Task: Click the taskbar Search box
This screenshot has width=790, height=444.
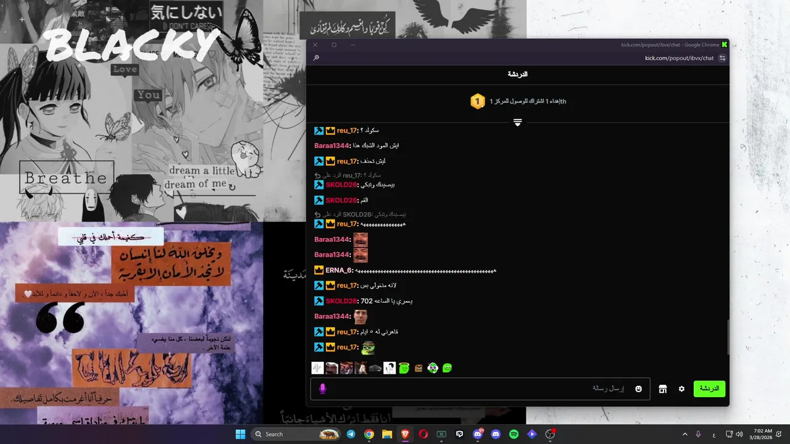Action: pyautogui.click(x=296, y=434)
